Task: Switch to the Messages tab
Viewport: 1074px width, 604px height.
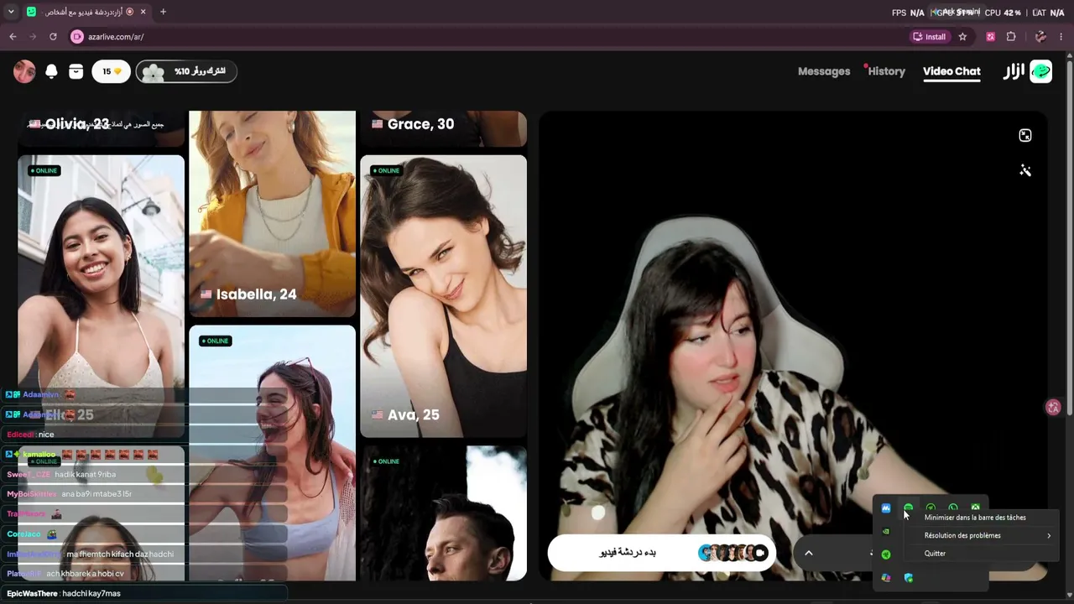Action: pos(824,71)
